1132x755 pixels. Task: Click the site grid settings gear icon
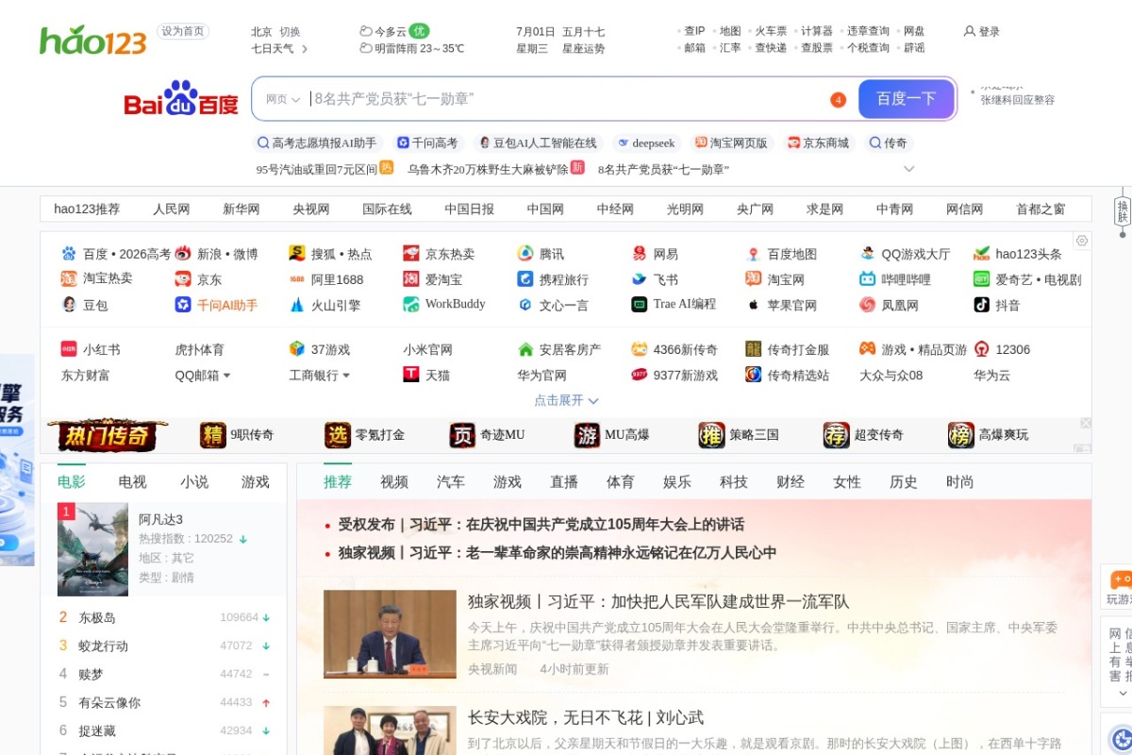coord(1082,241)
